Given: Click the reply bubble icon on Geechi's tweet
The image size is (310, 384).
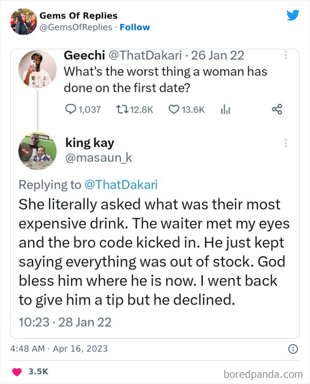Looking at the screenshot, I should tap(70, 109).
